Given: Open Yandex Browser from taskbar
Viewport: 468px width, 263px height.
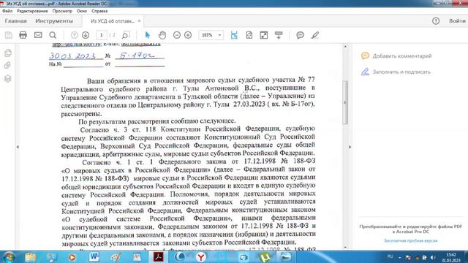Looking at the screenshot, I should pyautogui.click(x=201, y=257).
